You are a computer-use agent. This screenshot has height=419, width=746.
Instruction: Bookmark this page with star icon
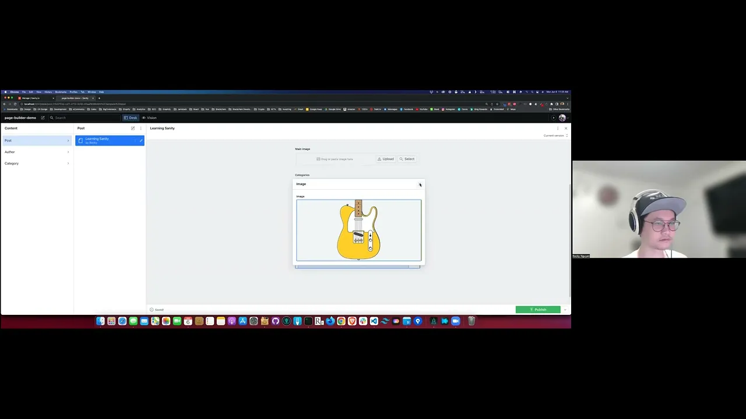coord(497,104)
